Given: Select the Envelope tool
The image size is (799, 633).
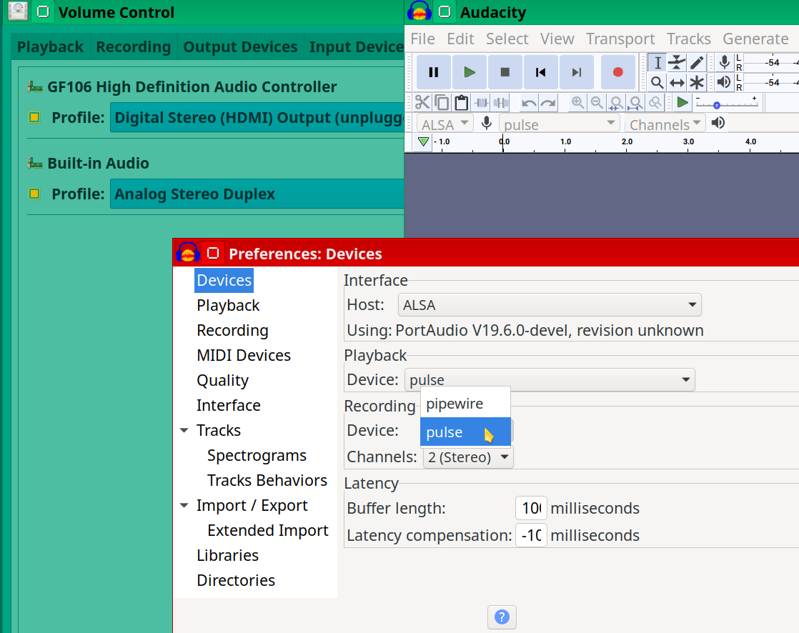Looking at the screenshot, I should 677,63.
